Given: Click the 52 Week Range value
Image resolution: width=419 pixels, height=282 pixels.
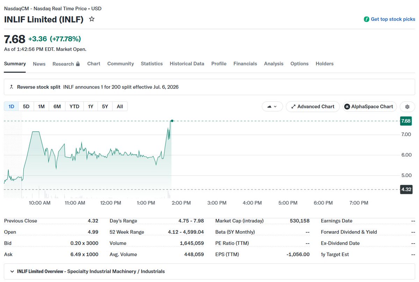Looking at the screenshot, I should click(x=186, y=232).
